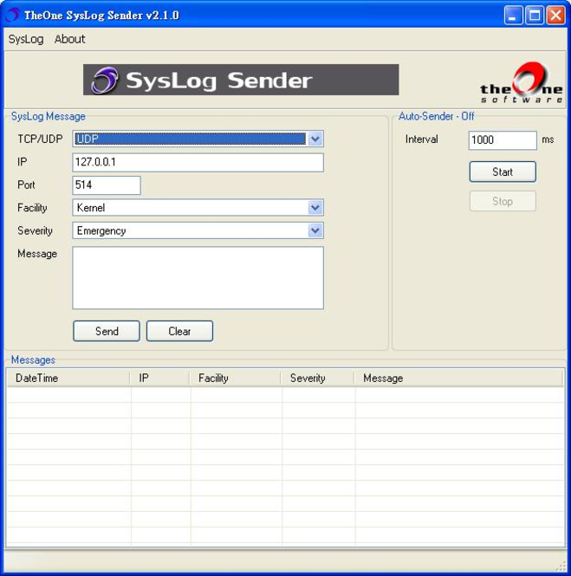Minimize the SysLog Sender window
The width and height of the screenshot is (571, 576).
(x=513, y=16)
